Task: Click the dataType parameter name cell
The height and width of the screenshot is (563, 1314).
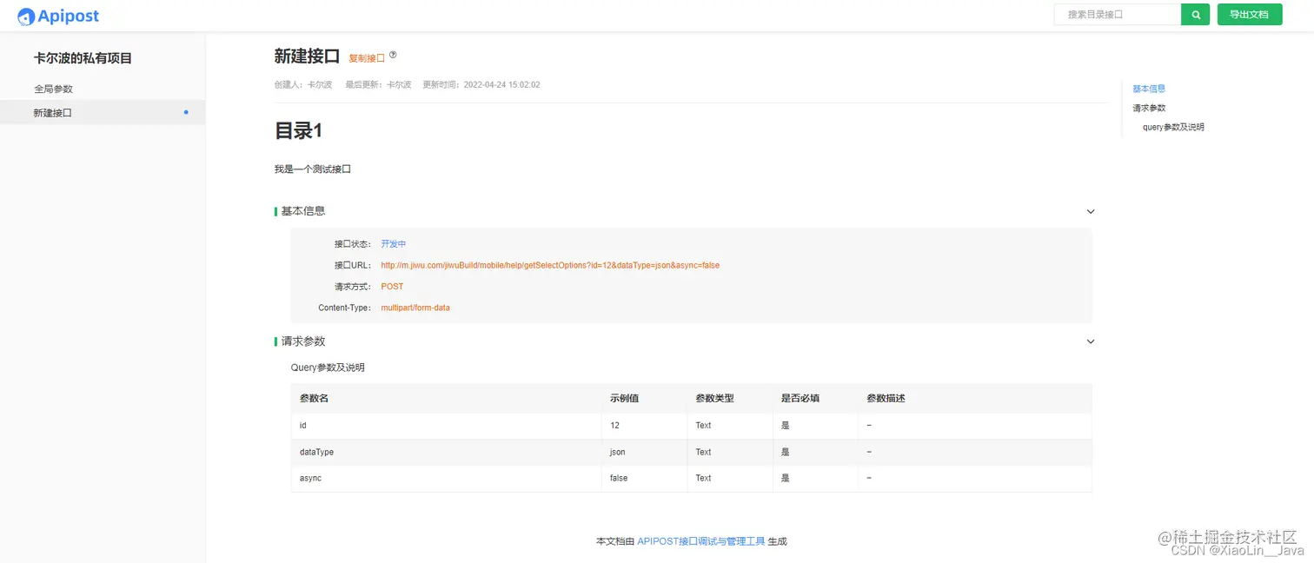Action: [x=446, y=452]
